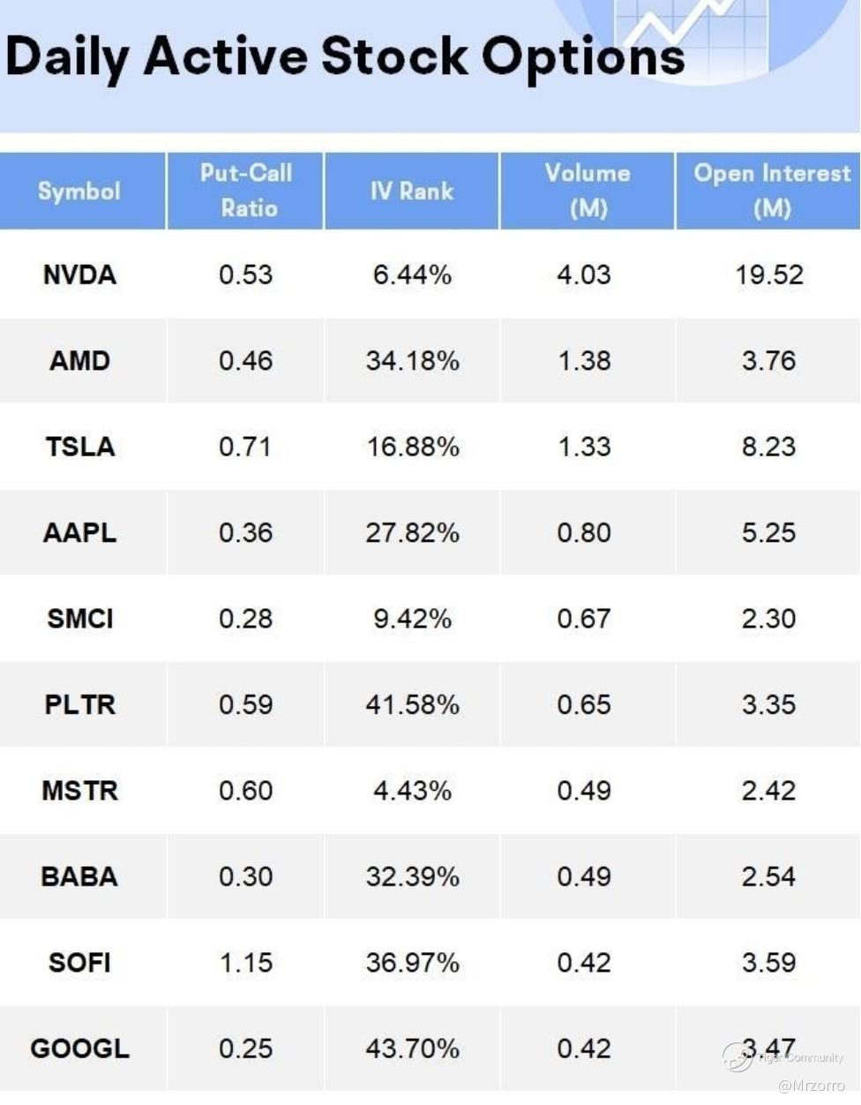The image size is (861, 1105).
Task: Click the PLTR ticker symbol
Action: coord(79,704)
